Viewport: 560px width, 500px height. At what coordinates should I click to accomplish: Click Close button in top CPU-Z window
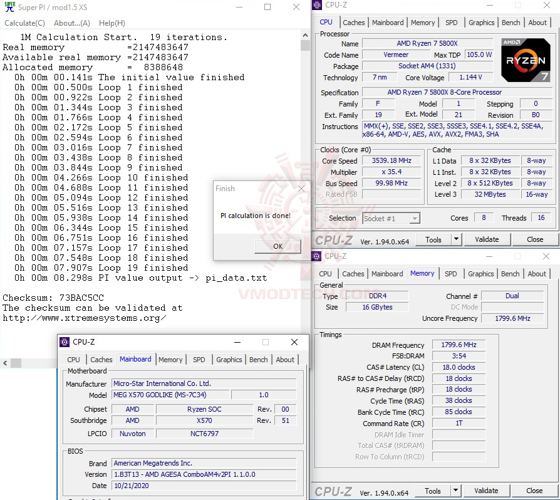coord(535,239)
